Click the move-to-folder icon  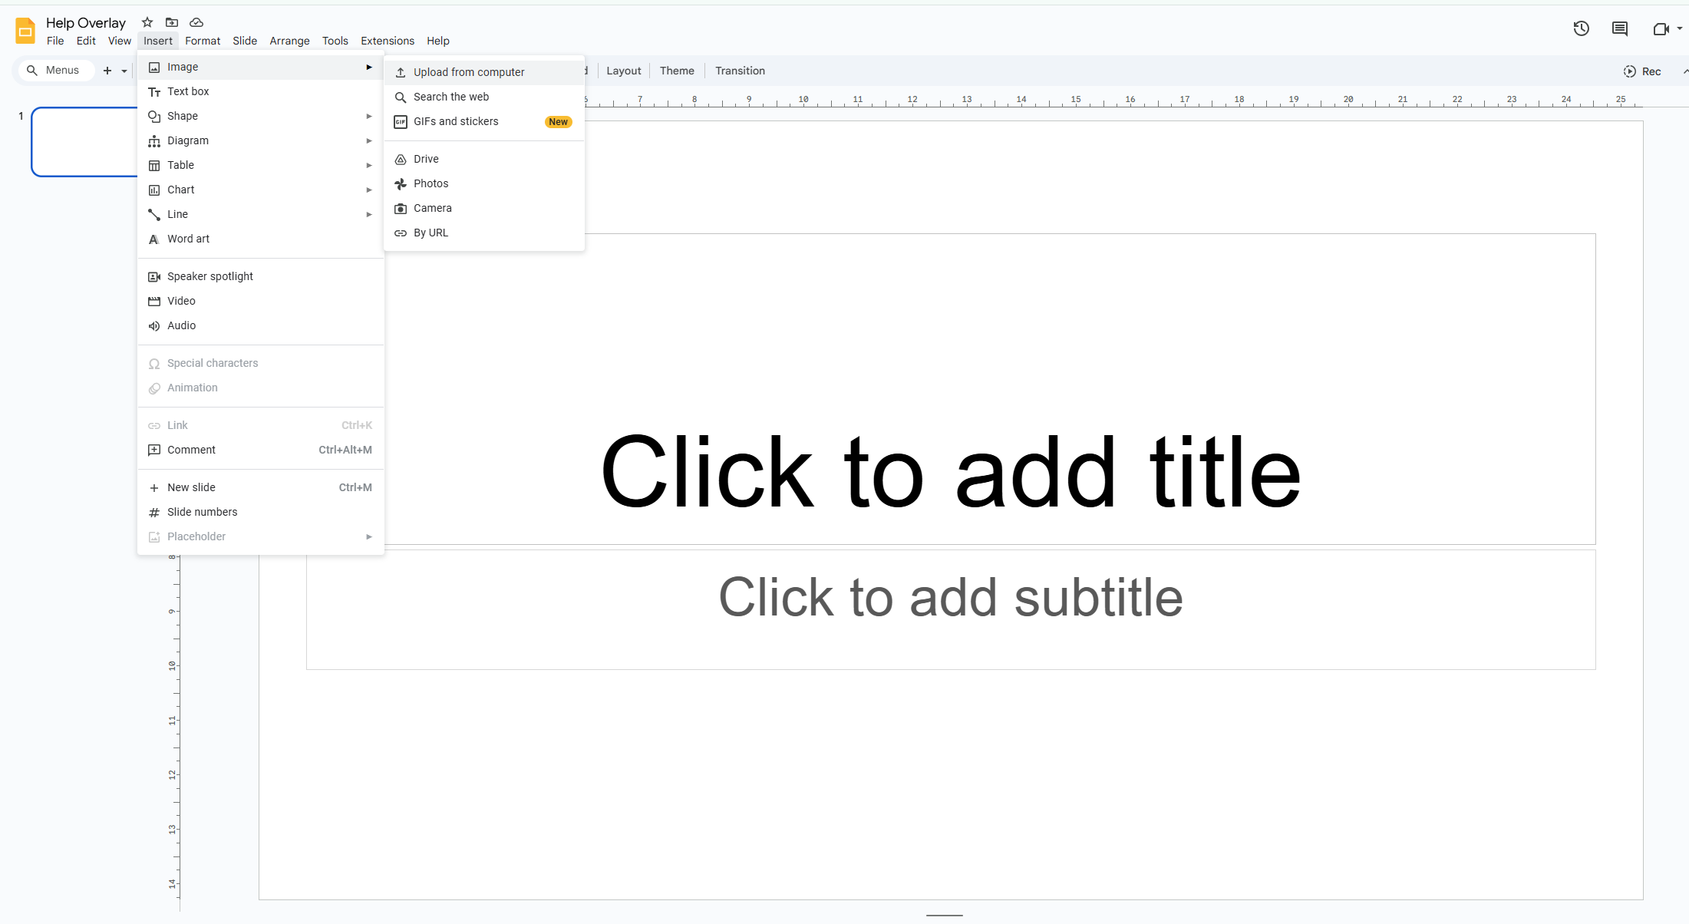172,22
